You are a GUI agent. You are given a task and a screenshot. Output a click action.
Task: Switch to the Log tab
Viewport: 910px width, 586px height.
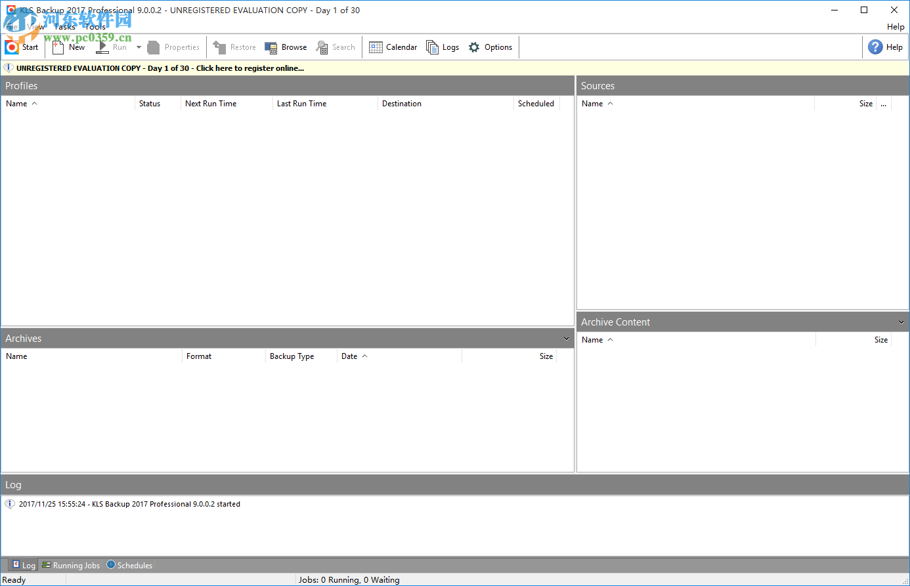click(23, 565)
